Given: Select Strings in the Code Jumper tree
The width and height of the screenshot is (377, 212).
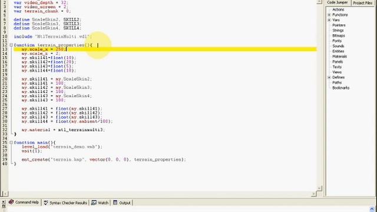Looking at the screenshot, I should pos(338,31).
